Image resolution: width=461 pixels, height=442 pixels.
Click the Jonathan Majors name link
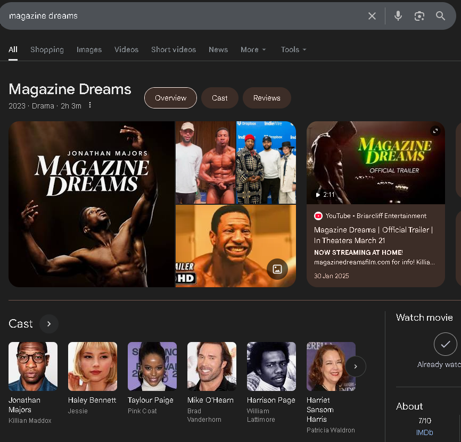point(24,405)
